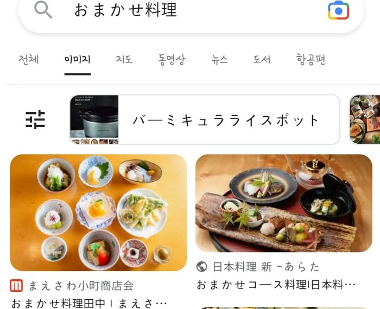The width and height of the screenshot is (380, 309).
Task: Click the rice pot chip thumbnail
Action: click(94, 120)
